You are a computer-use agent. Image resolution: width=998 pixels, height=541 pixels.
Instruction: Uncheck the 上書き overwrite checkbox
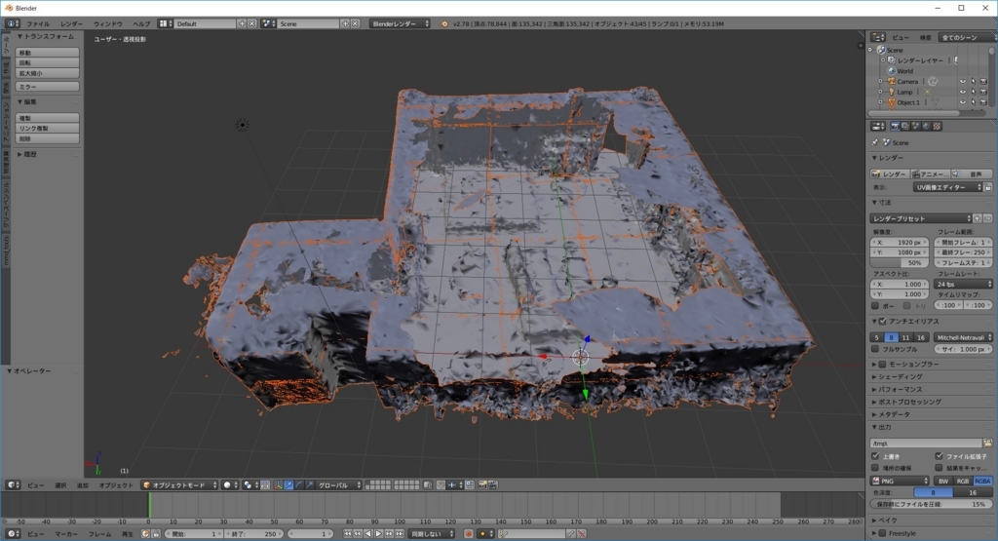(875, 455)
